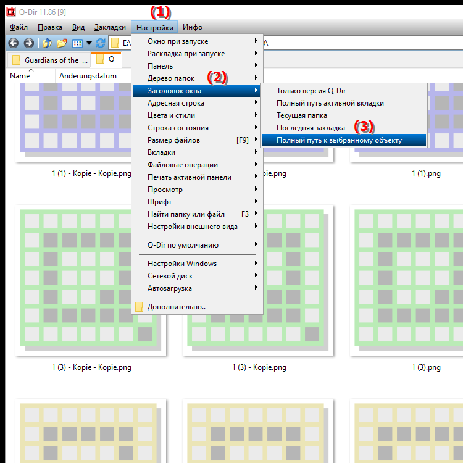Select thumbnail of 1 (3) - Kopie - Kopie.png

(91, 280)
